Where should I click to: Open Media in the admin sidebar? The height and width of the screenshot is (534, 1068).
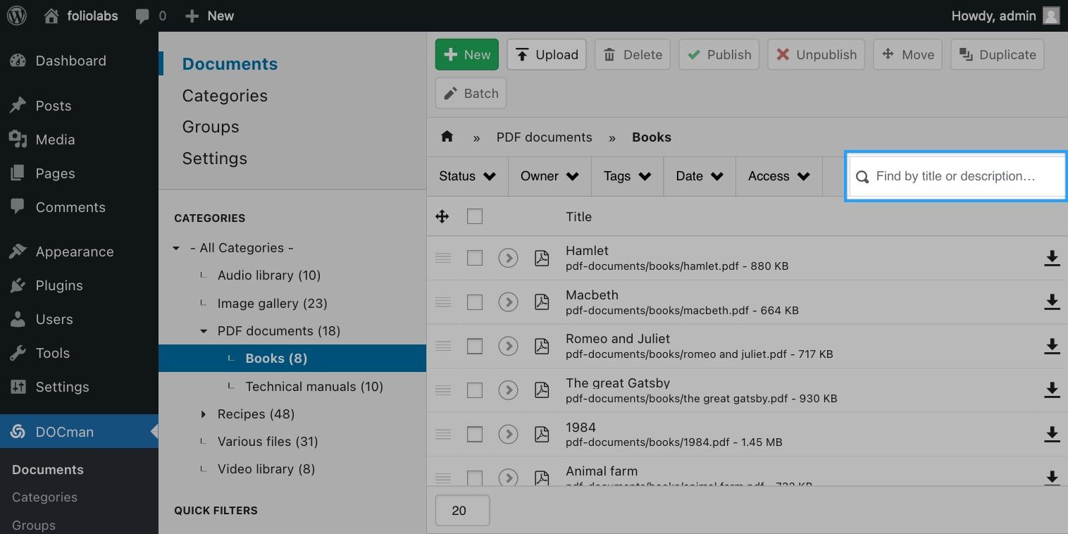pos(79,139)
